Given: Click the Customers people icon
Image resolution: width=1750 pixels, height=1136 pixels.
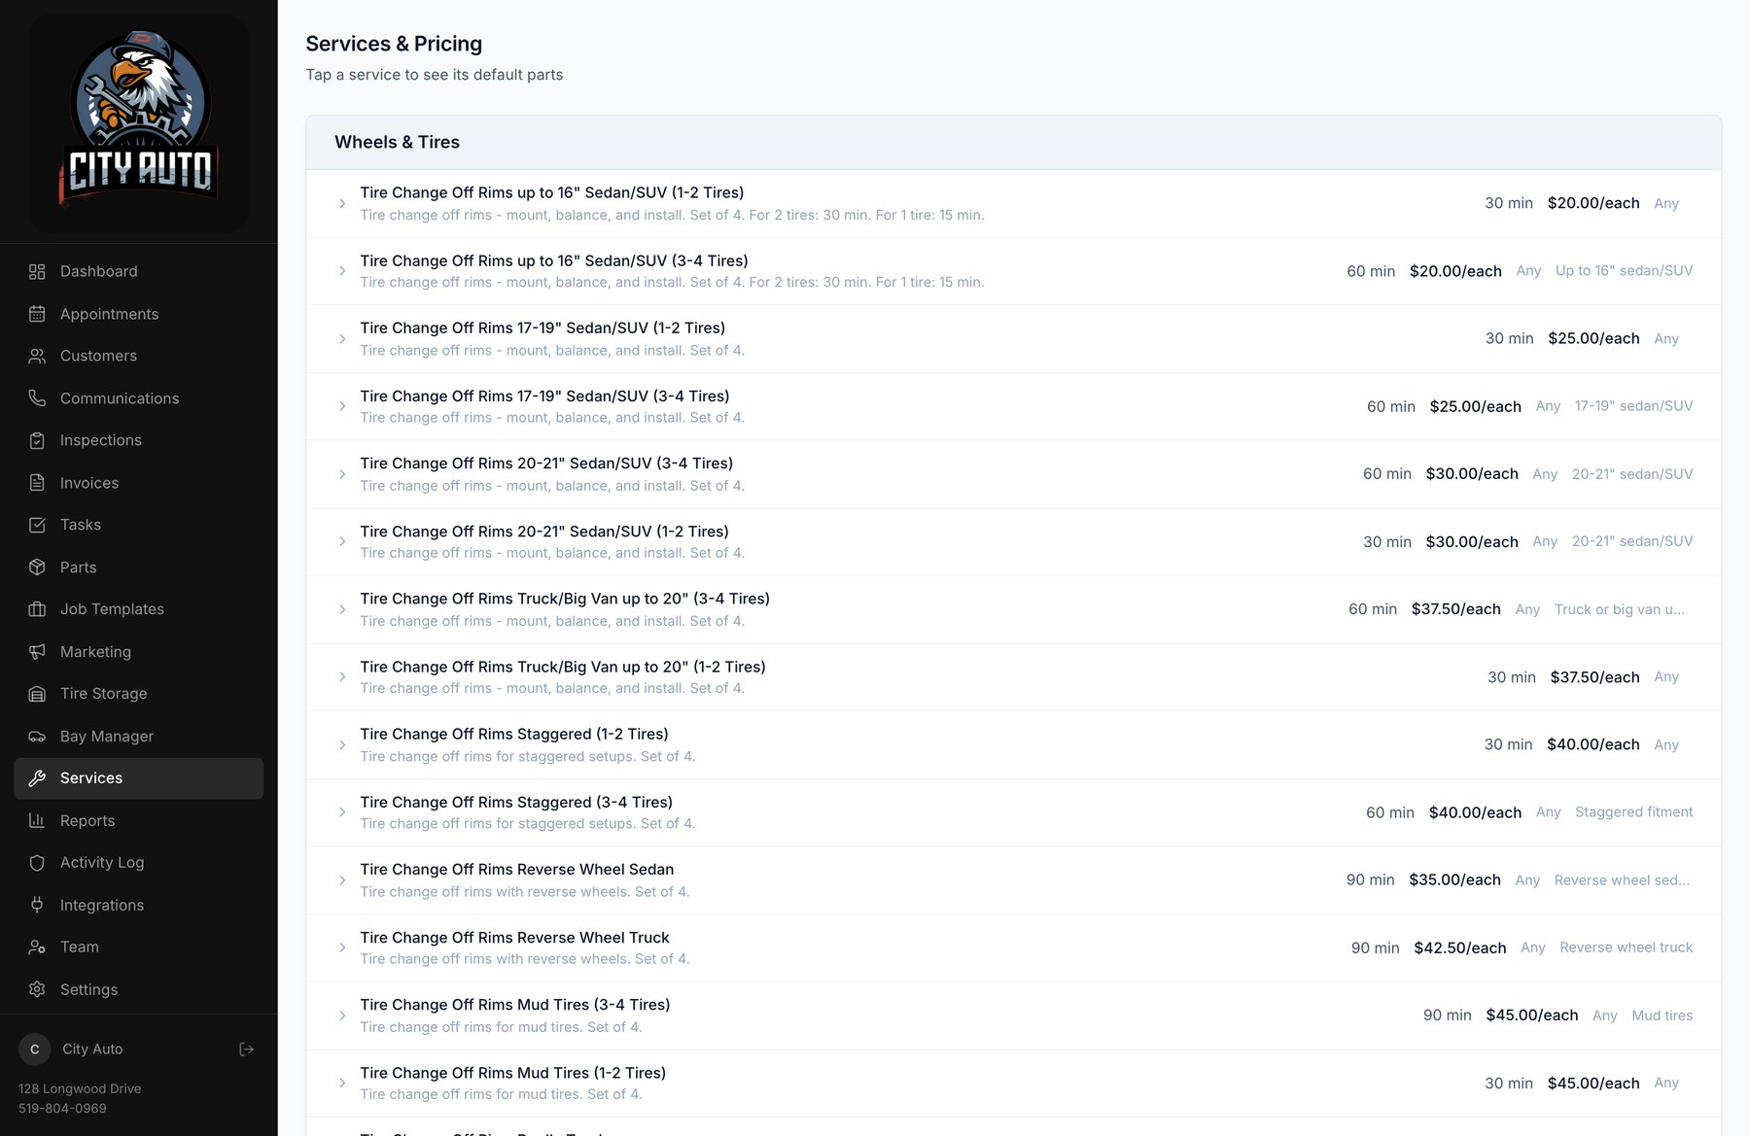Looking at the screenshot, I should click(x=37, y=356).
